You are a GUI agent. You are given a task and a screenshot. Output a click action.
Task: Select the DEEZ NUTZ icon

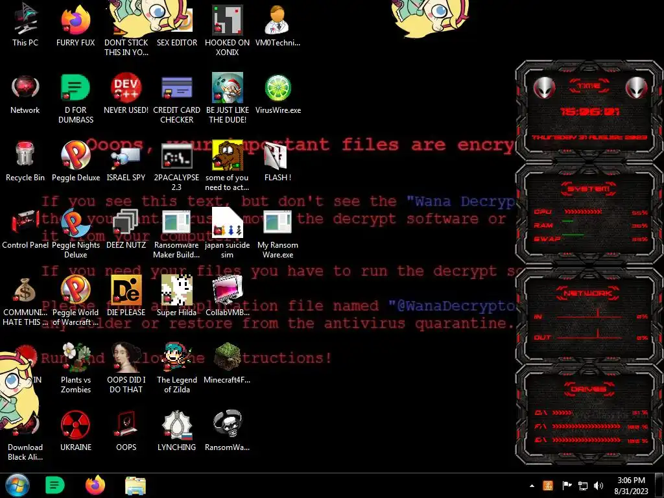point(126,229)
